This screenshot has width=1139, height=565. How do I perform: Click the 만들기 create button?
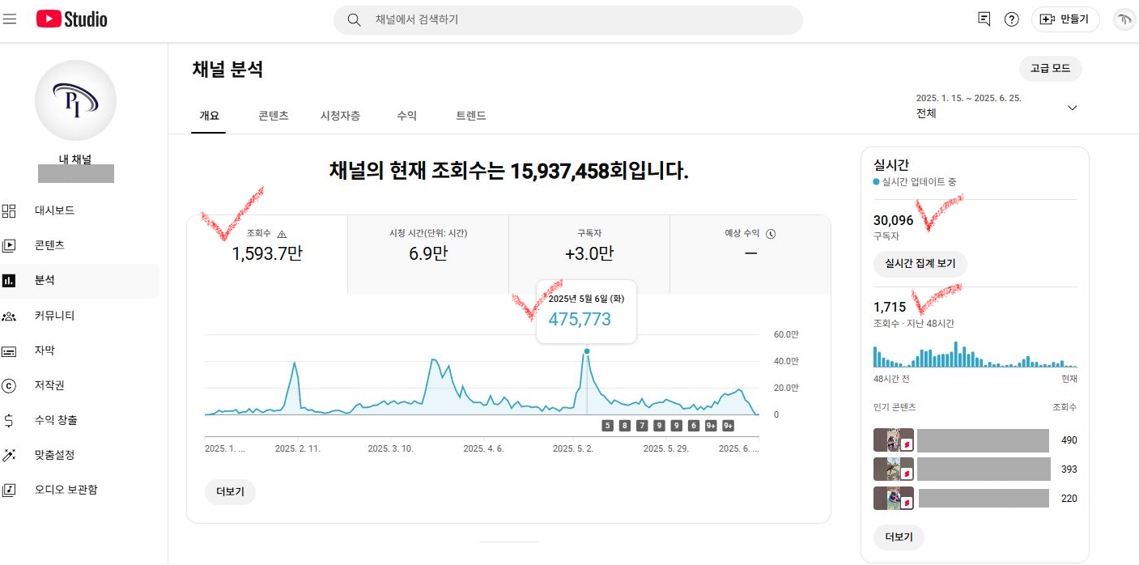coord(1065,19)
